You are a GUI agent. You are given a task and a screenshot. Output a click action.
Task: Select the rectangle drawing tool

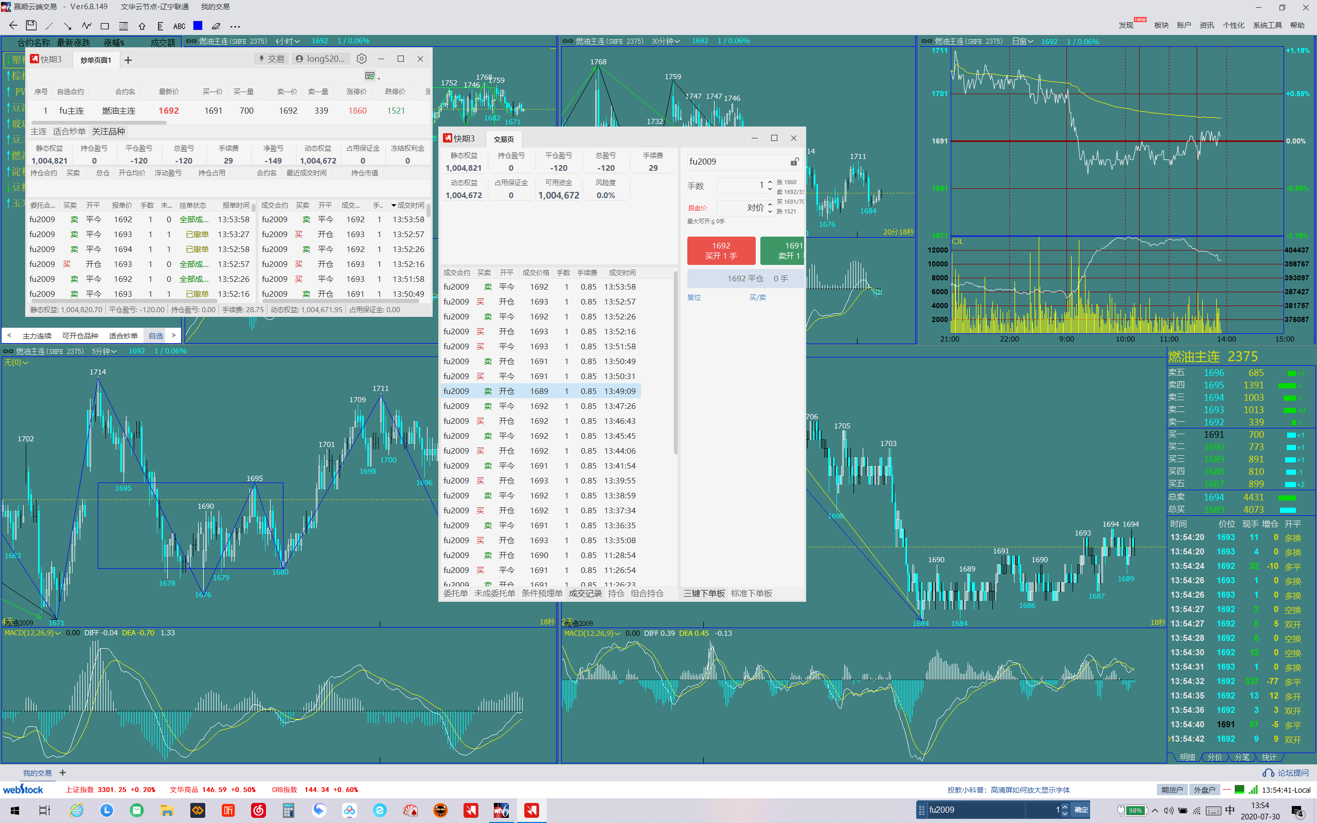105,26
